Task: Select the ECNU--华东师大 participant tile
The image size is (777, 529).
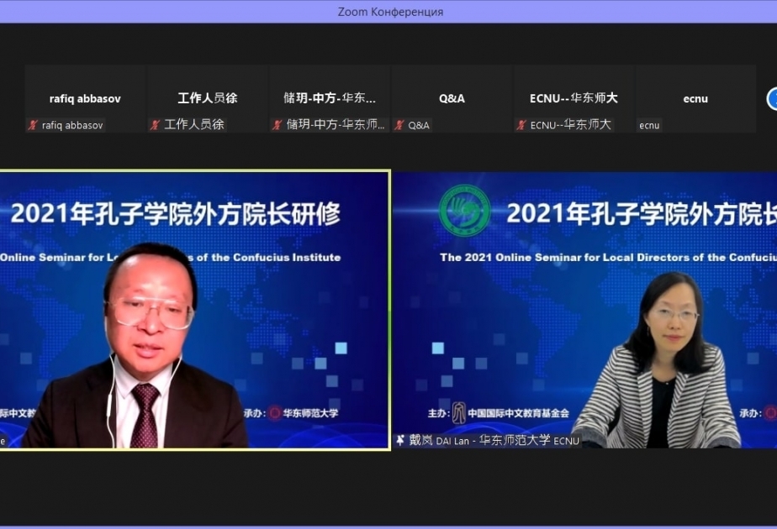Action: [573, 98]
